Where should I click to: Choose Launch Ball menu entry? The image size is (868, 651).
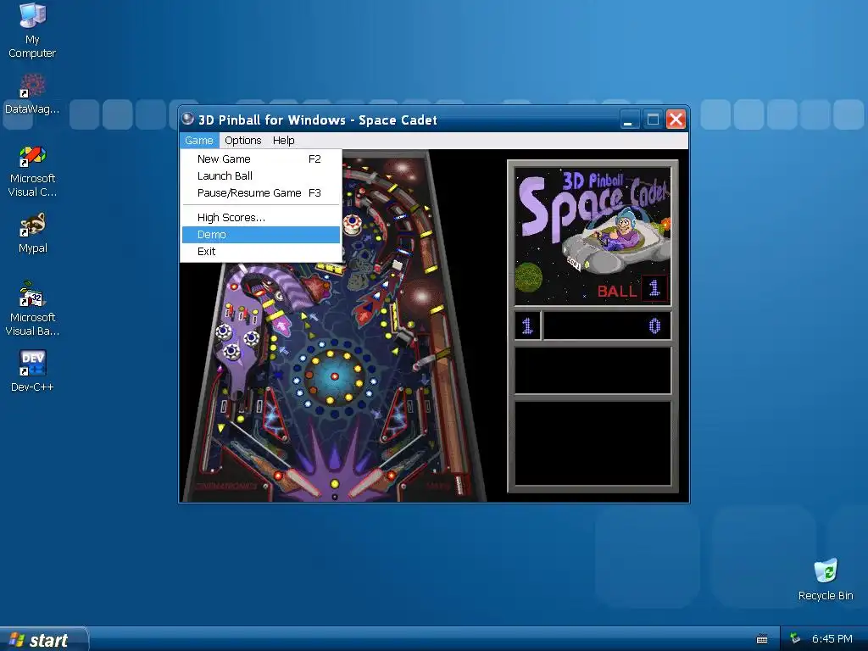tap(261, 176)
